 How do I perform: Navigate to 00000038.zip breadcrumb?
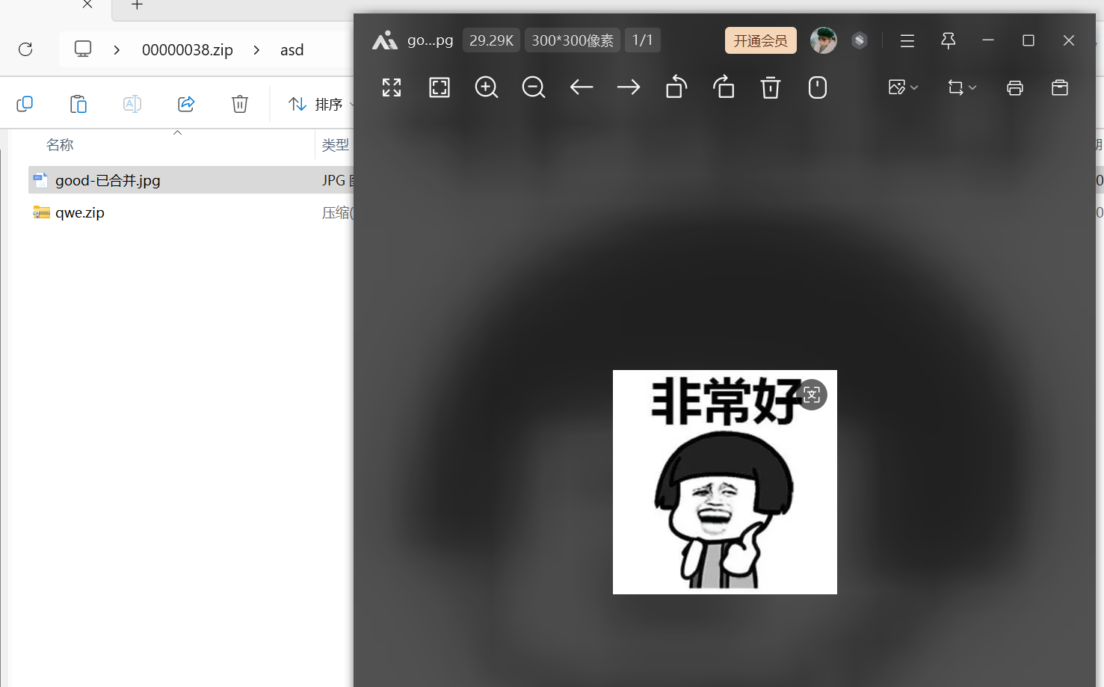pyautogui.click(x=188, y=50)
